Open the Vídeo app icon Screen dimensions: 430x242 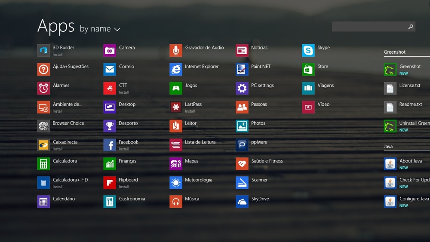(308, 107)
